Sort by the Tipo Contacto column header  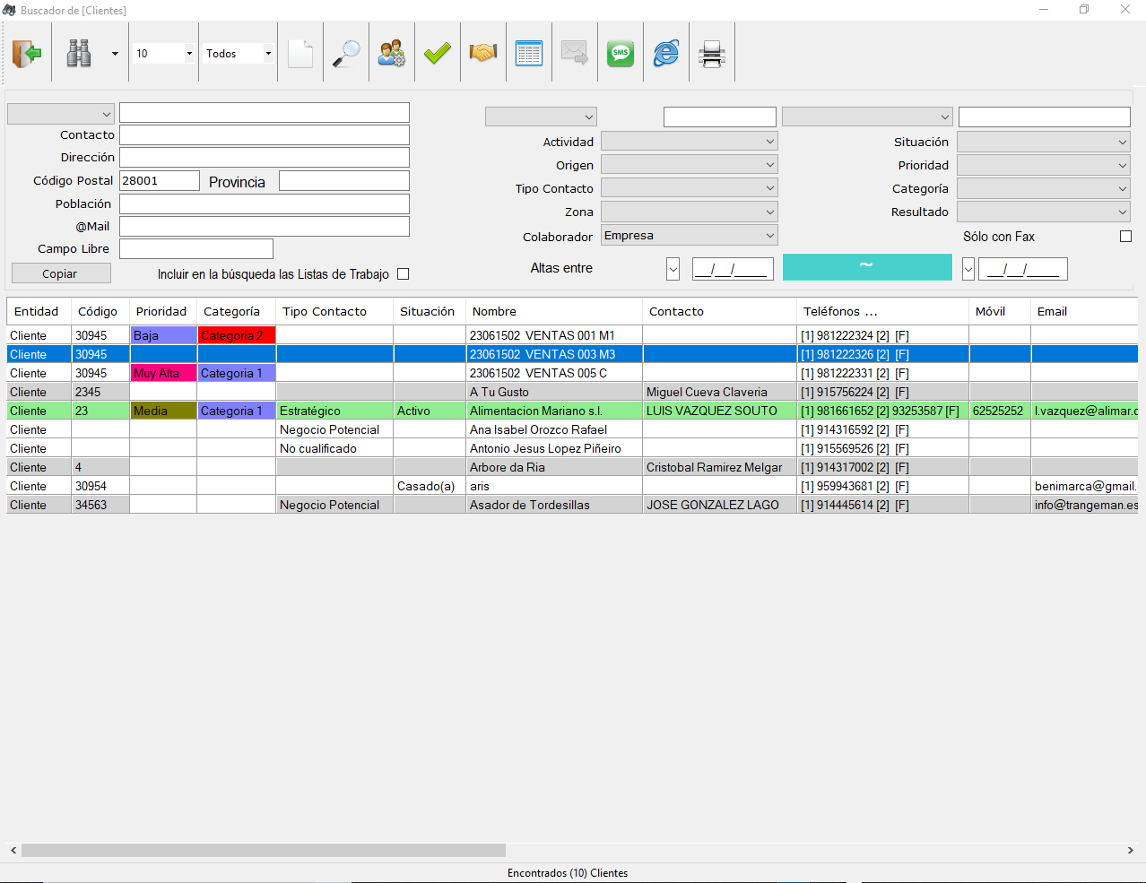[x=334, y=311]
